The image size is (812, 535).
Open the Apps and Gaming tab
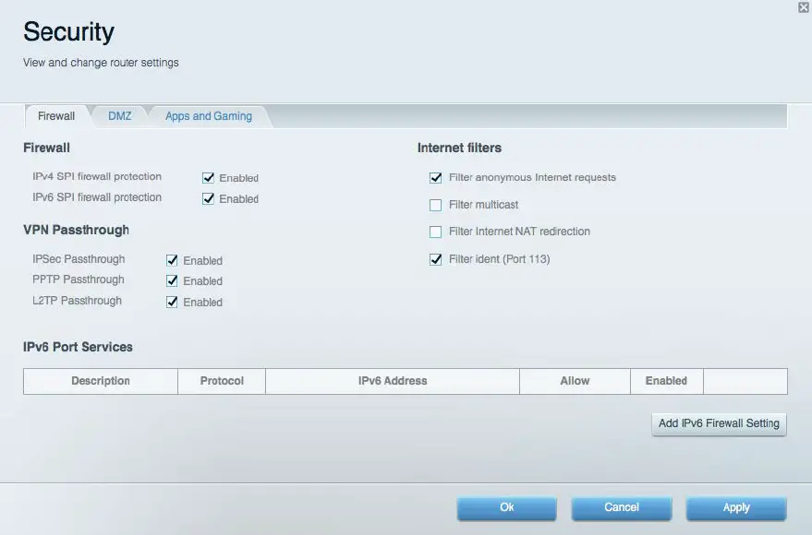209,116
